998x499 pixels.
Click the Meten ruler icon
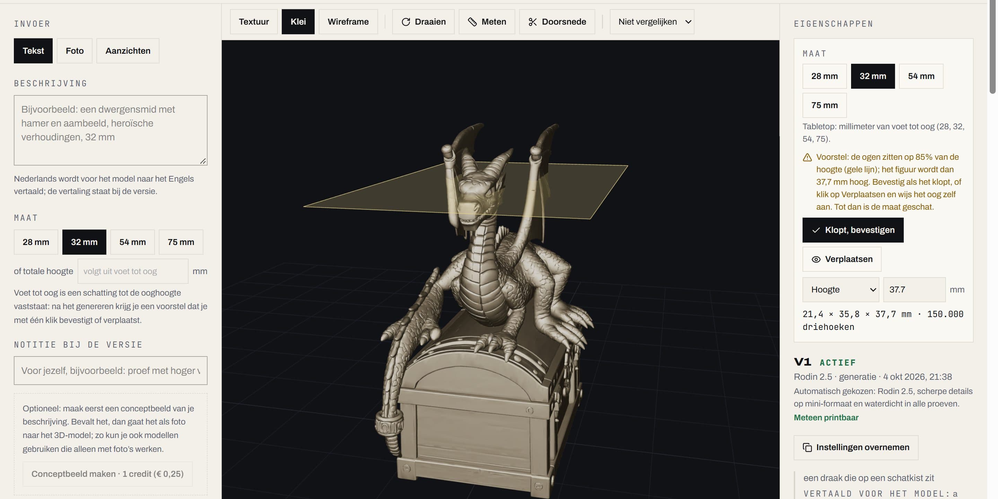pyautogui.click(x=472, y=22)
